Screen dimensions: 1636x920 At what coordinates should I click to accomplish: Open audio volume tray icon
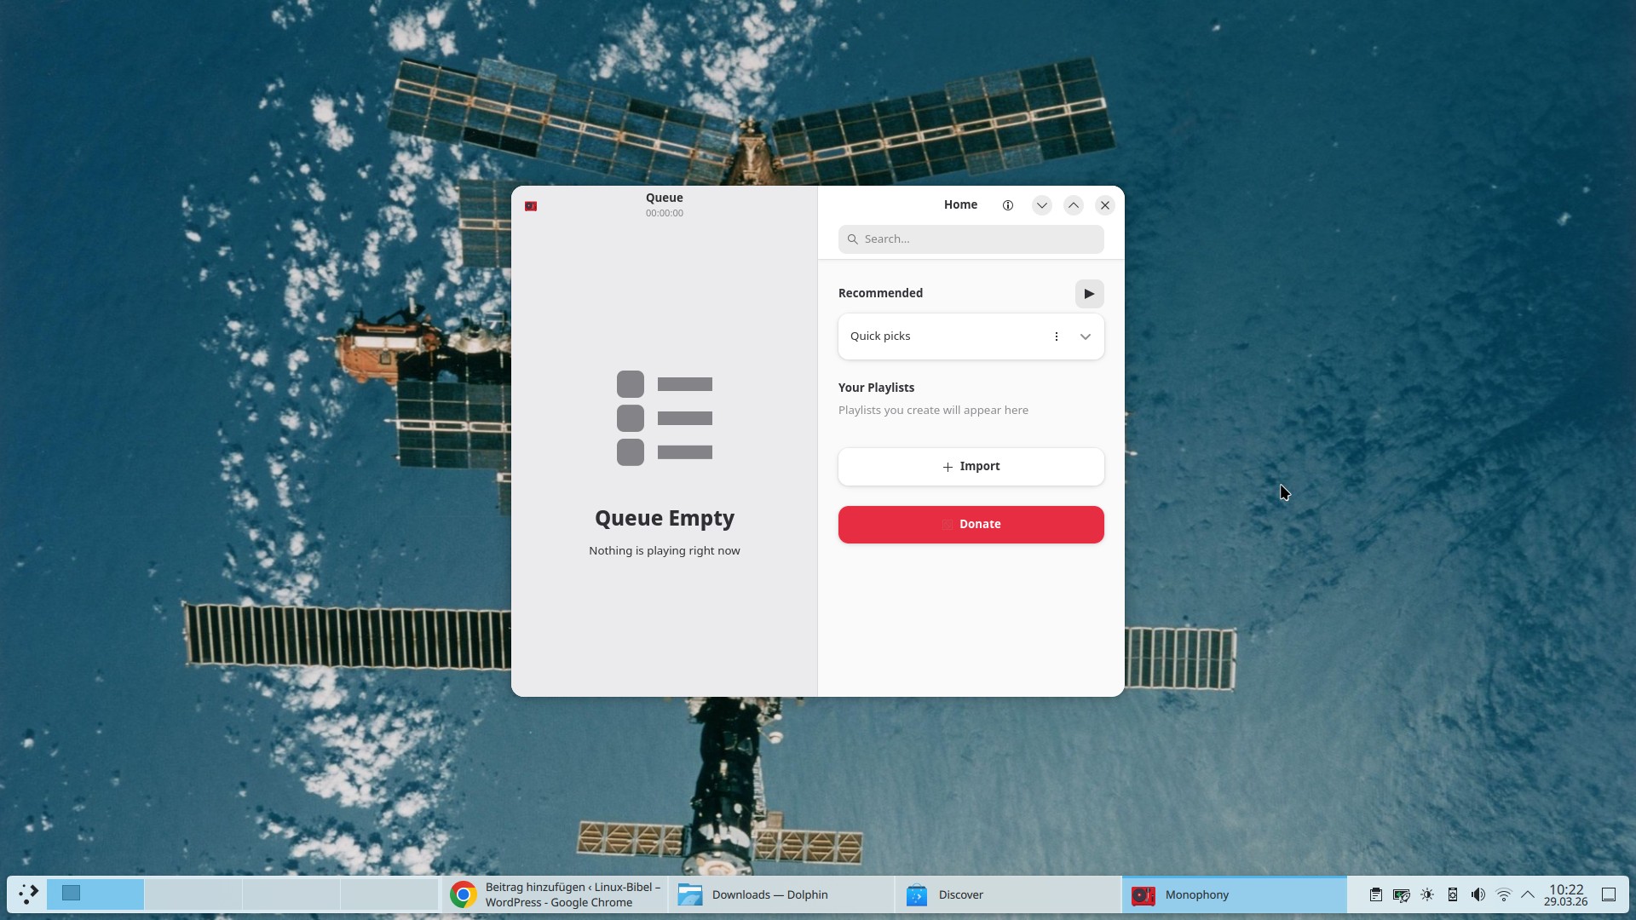point(1478,894)
